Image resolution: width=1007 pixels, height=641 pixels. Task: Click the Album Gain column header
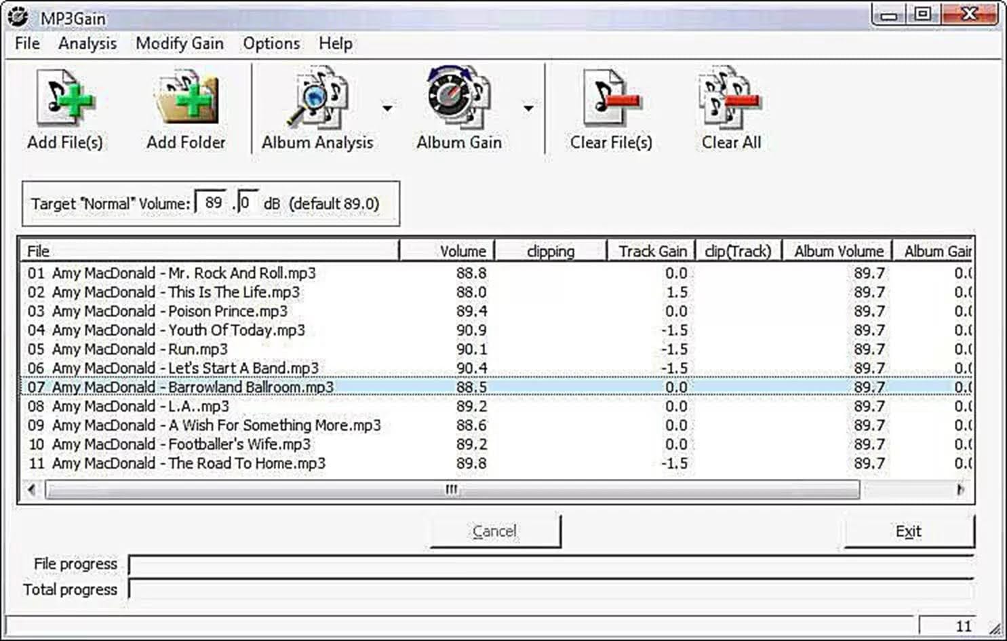[x=933, y=251]
